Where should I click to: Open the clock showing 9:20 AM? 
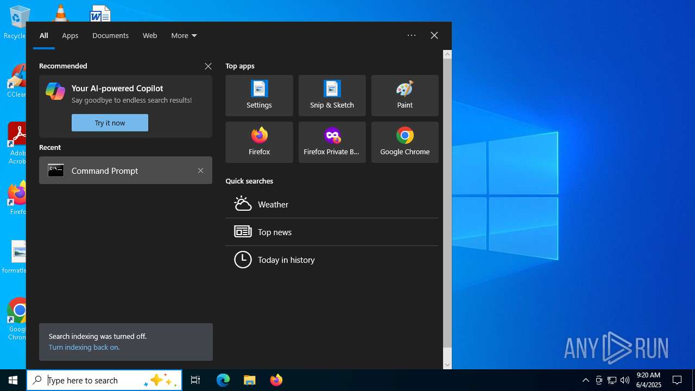tap(648, 380)
